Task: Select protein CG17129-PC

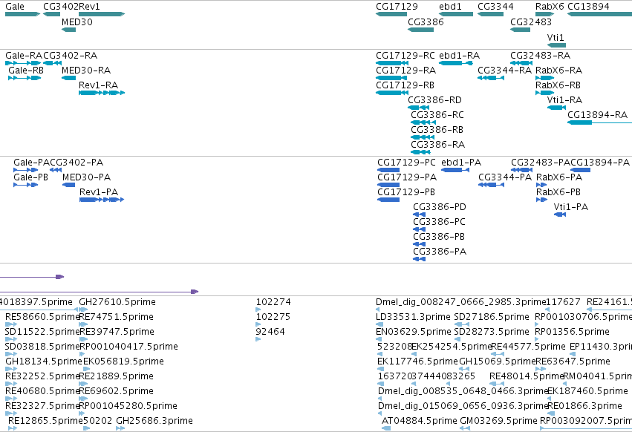Action: pos(388,170)
